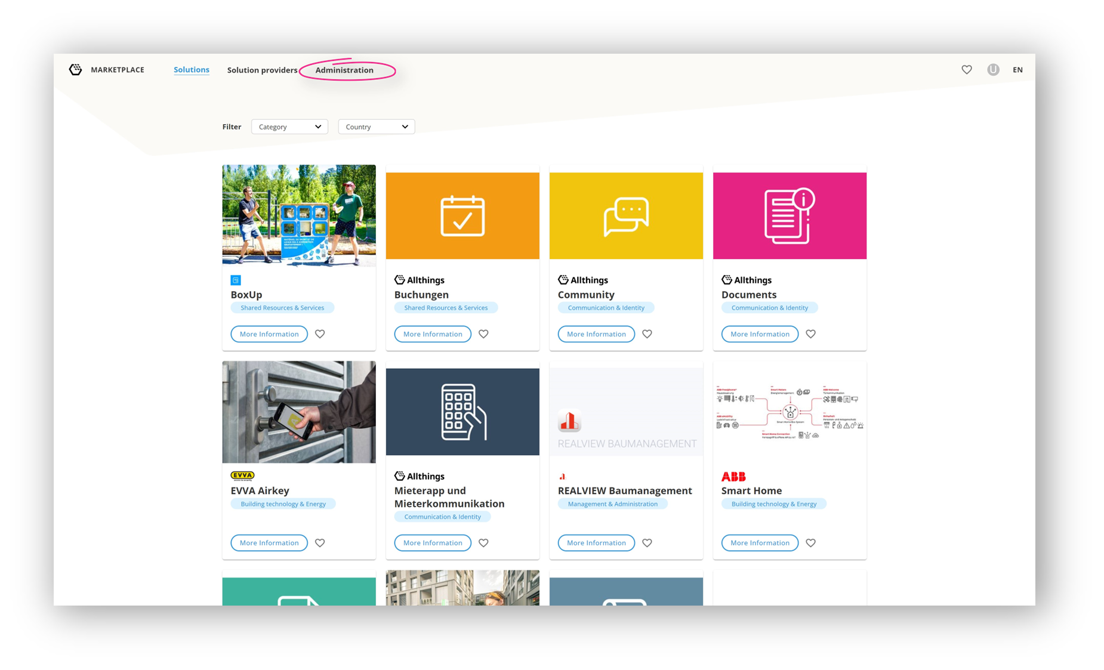
Task: Click the BoxUp provider logo icon
Action: click(236, 280)
